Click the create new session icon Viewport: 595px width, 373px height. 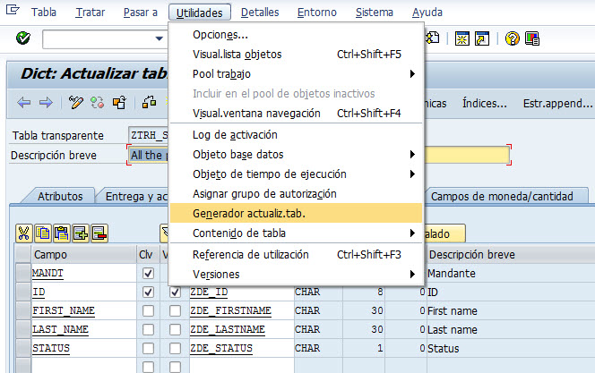pos(462,38)
